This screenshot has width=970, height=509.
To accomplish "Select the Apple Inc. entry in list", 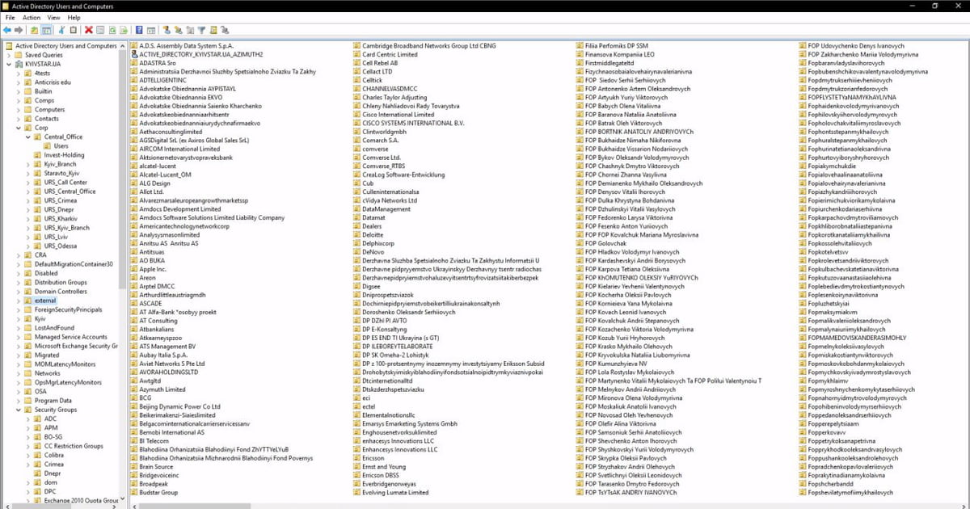I will click(152, 268).
